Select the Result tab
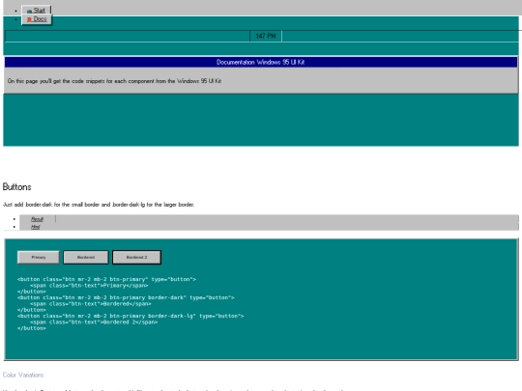Screen dimensions: 522x391 pos(38,219)
